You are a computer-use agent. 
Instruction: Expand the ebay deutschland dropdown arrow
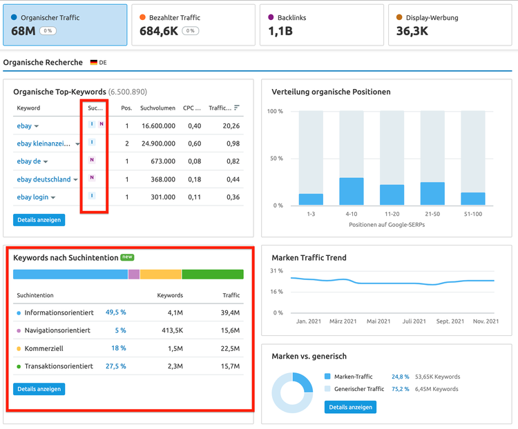[x=75, y=180]
